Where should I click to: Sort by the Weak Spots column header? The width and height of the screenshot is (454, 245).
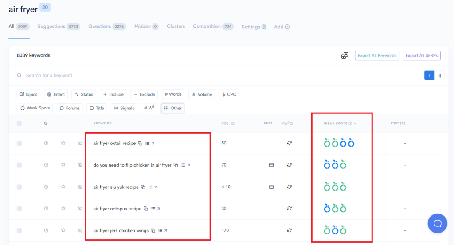pos(340,124)
